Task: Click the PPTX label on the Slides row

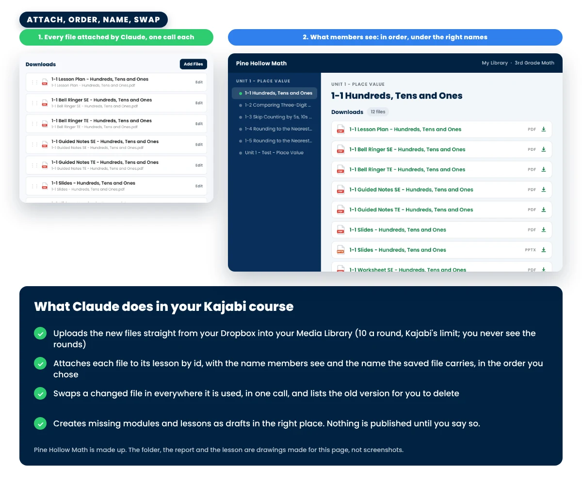Action: tap(531, 250)
